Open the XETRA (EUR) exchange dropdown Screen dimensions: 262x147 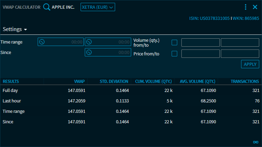pyautogui.click(x=98, y=7)
